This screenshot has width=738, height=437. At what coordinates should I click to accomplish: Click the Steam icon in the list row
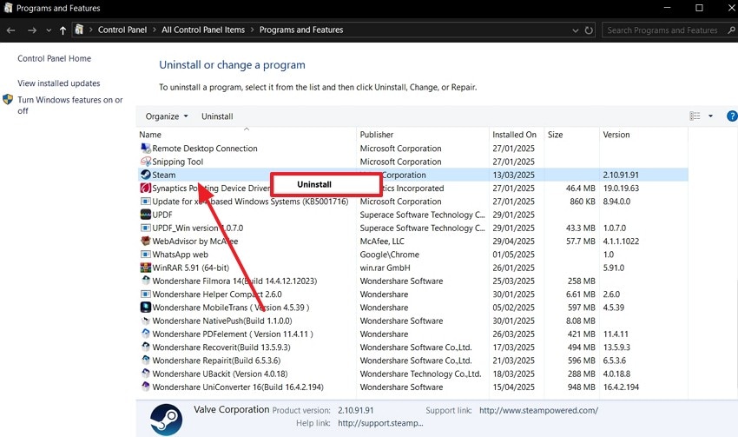click(x=146, y=175)
